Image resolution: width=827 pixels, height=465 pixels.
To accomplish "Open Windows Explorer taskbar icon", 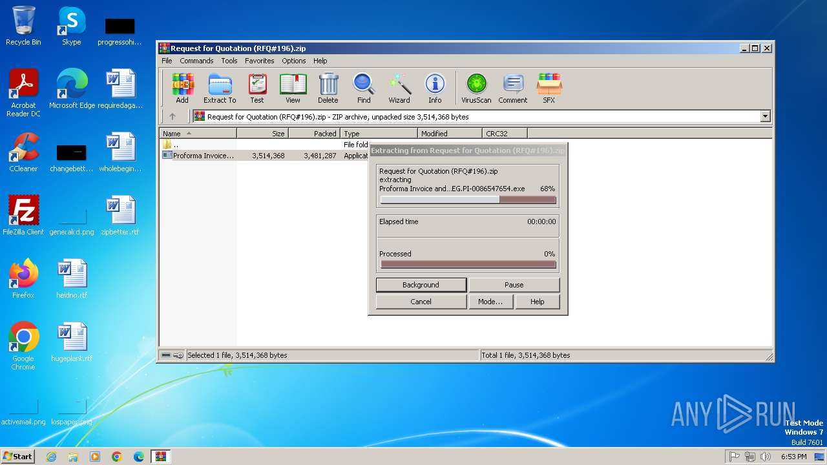I will (x=73, y=457).
